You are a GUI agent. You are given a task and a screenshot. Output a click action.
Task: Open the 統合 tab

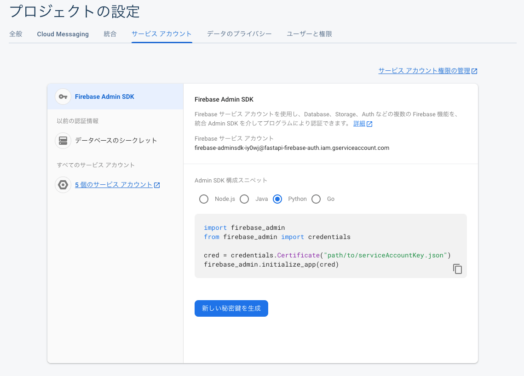[110, 34]
